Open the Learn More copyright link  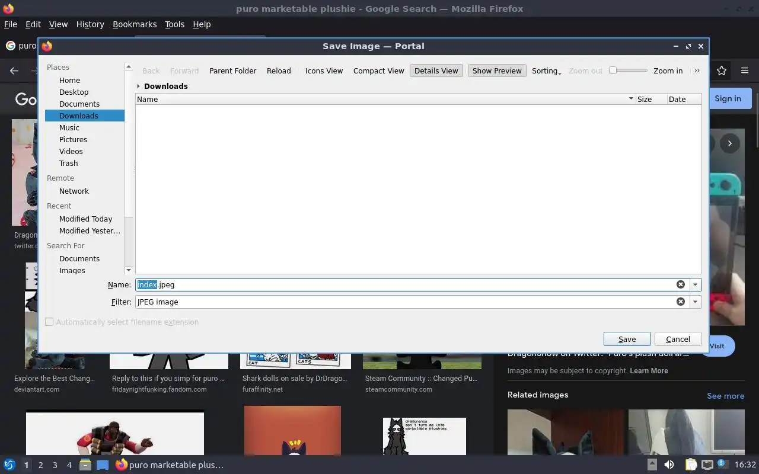coord(649,371)
